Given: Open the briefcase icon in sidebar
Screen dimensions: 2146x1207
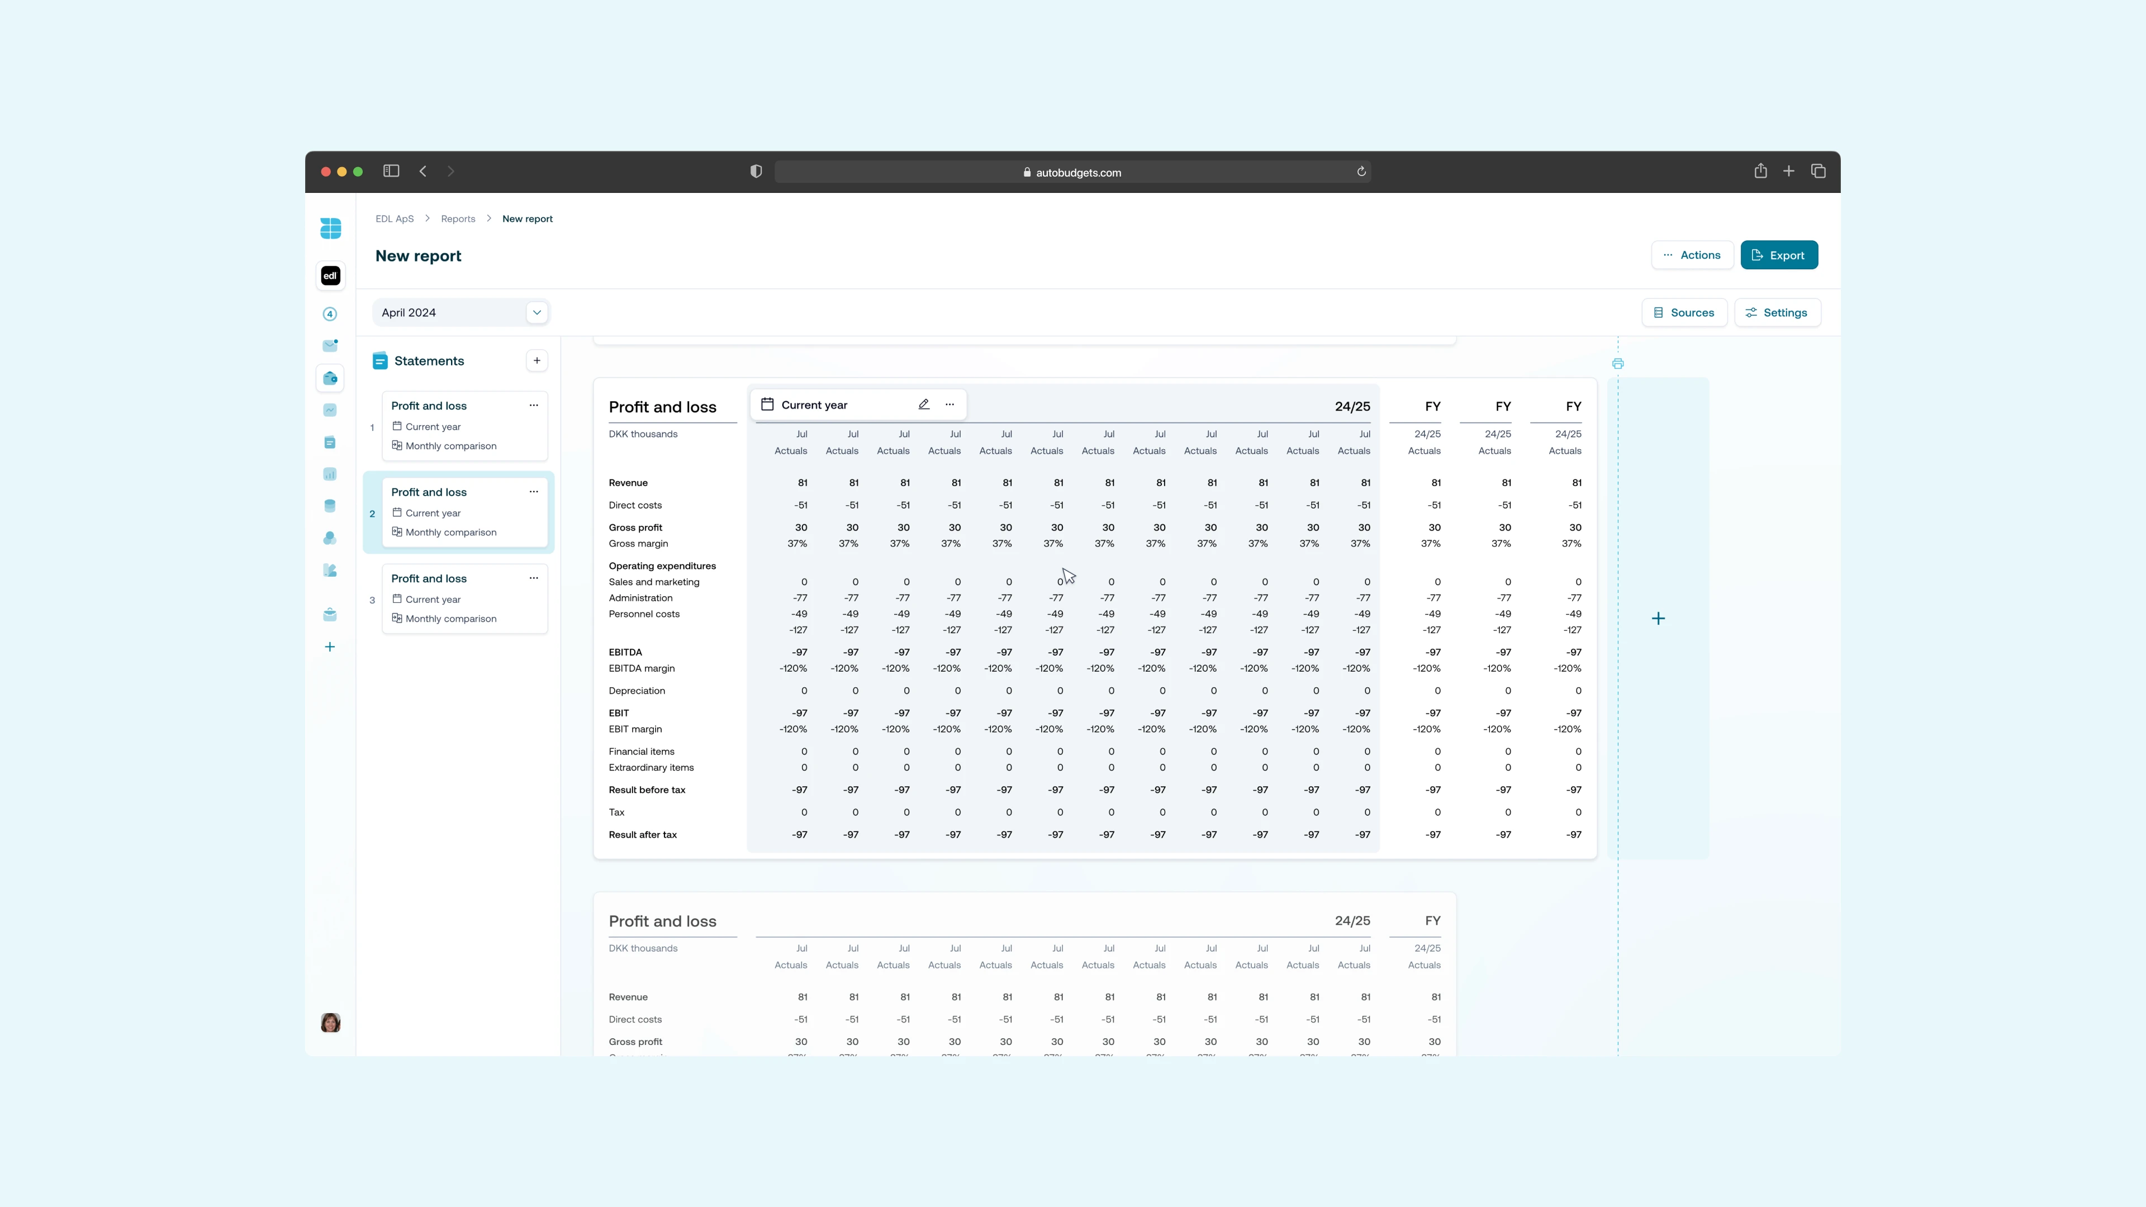Looking at the screenshot, I should point(330,615).
